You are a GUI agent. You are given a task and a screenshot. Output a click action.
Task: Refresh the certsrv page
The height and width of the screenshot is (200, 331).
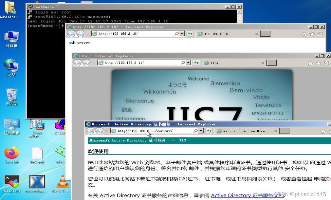209,131
